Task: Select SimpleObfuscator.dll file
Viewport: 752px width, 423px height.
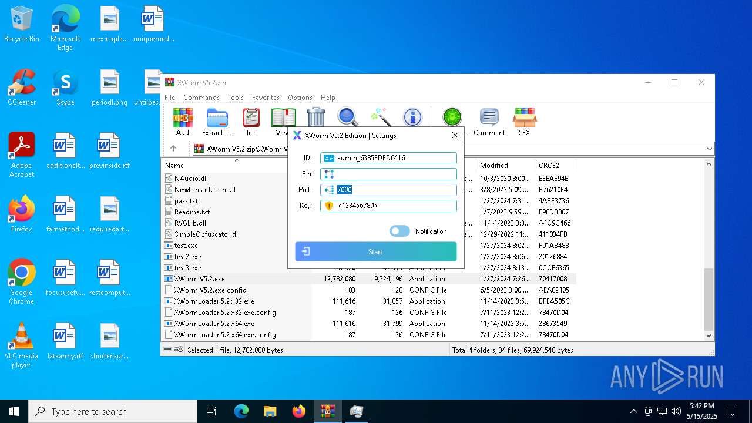Action: 207,234
